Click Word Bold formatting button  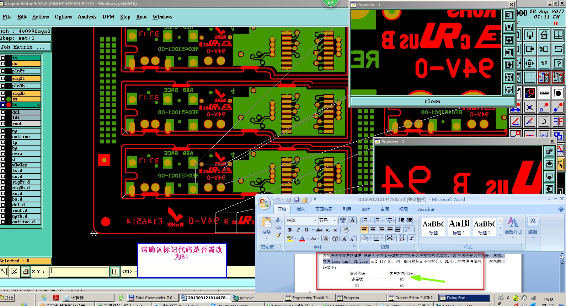point(290,230)
